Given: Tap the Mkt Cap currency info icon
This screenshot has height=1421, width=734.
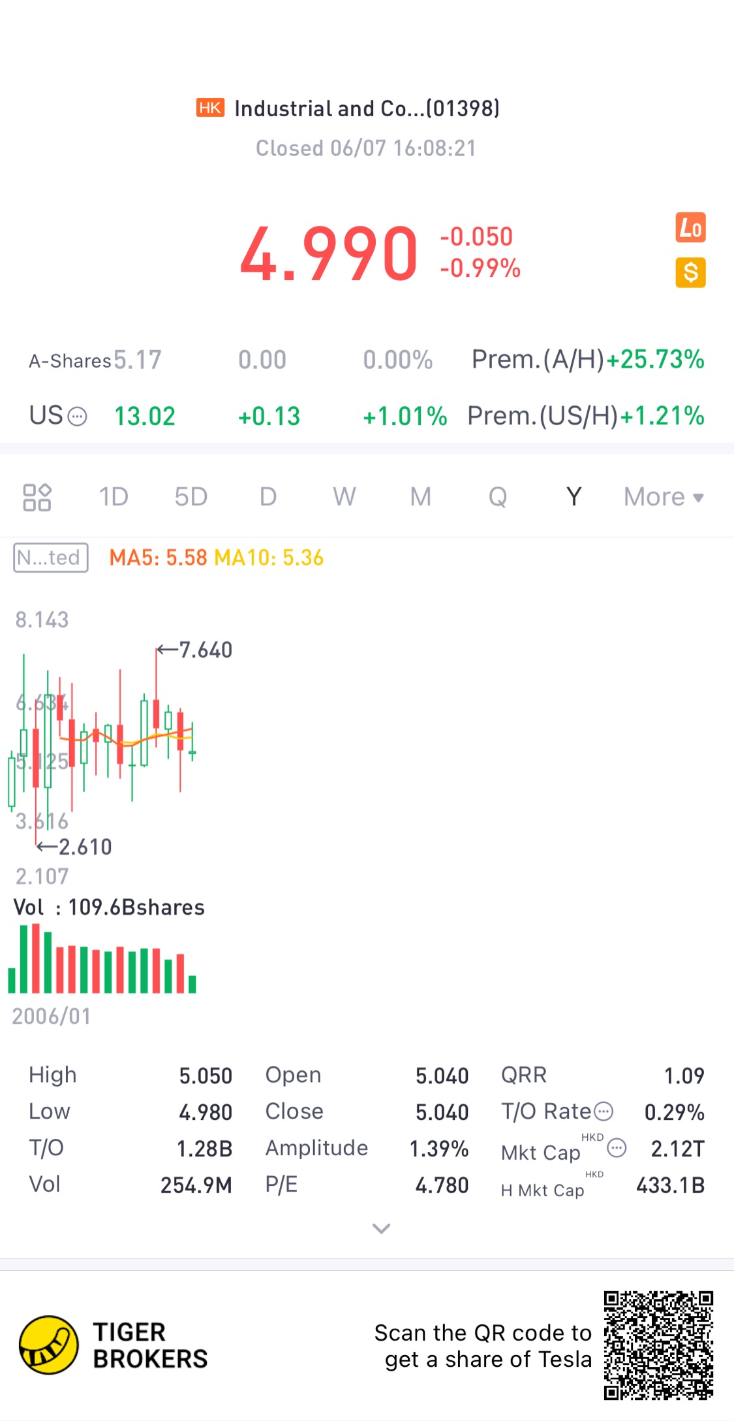Looking at the screenshot, I should pos(617,1147).
